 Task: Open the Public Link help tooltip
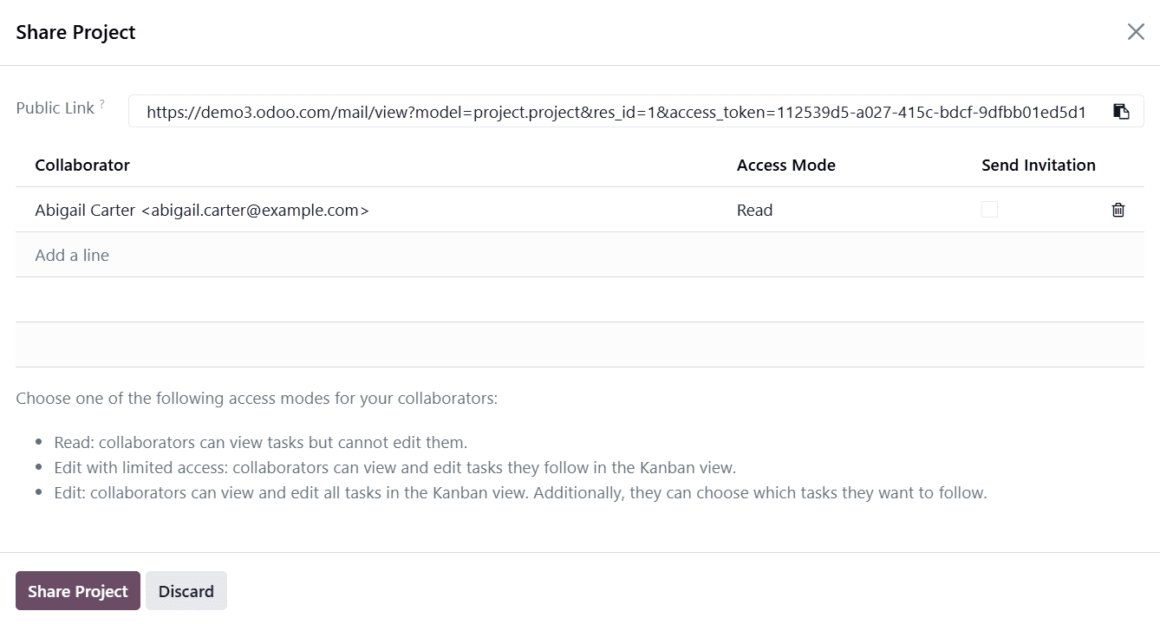coord(101,104)
